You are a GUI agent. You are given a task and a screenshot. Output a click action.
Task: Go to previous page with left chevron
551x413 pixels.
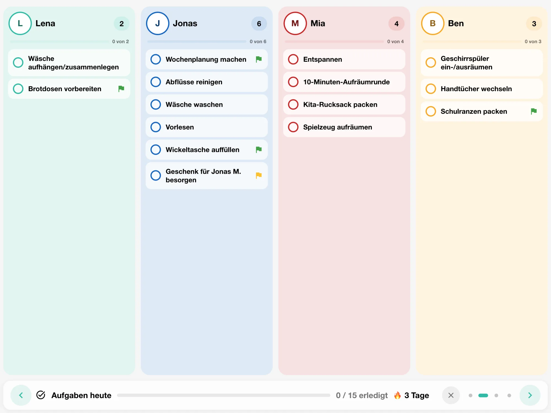[x=21, y=395]
